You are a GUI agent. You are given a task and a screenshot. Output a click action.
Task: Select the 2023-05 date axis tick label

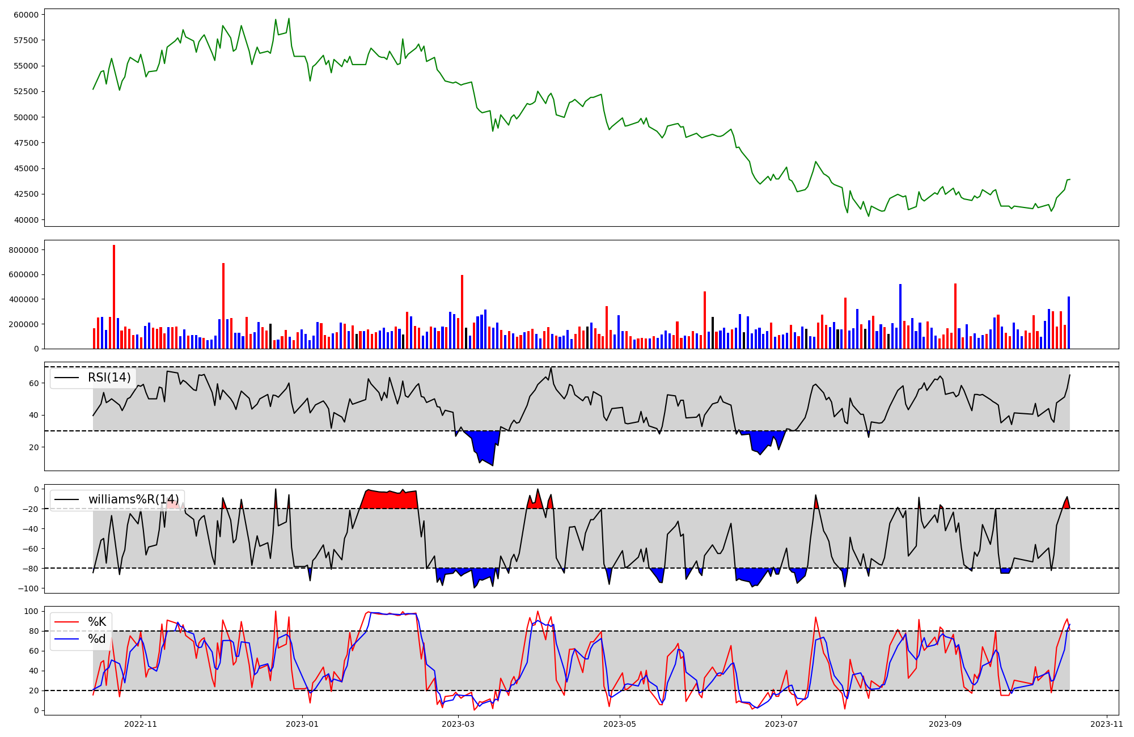[x=620, y=724]
